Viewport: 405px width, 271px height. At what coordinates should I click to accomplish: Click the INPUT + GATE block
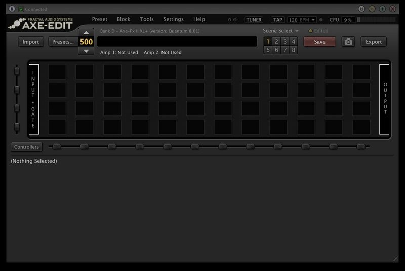click(34, 99)
